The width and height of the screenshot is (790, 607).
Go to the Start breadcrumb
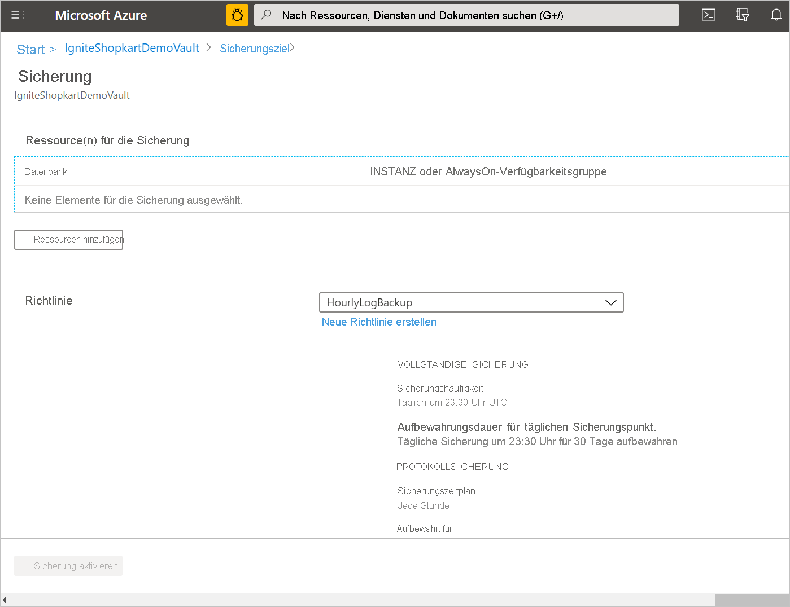coord(30,50)
